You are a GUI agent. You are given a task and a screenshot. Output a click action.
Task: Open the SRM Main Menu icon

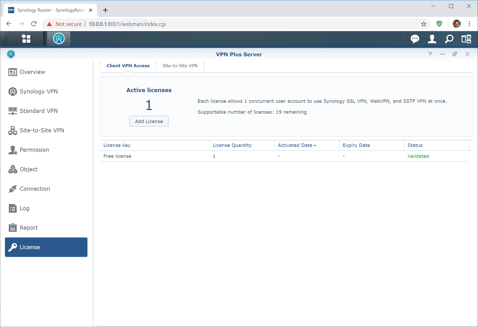(x=26, y=39)
